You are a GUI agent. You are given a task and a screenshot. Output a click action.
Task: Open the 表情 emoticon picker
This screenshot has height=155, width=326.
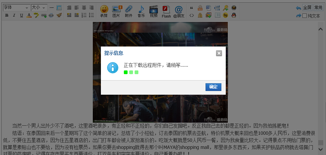pos(104,11)
